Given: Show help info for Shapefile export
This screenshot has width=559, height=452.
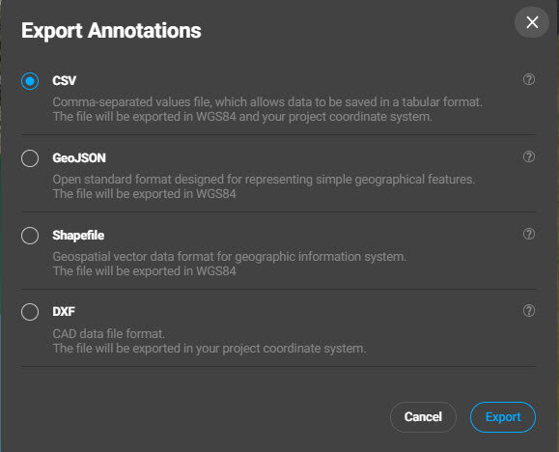Looking at the screenshot, I should [x=529, y=234].
